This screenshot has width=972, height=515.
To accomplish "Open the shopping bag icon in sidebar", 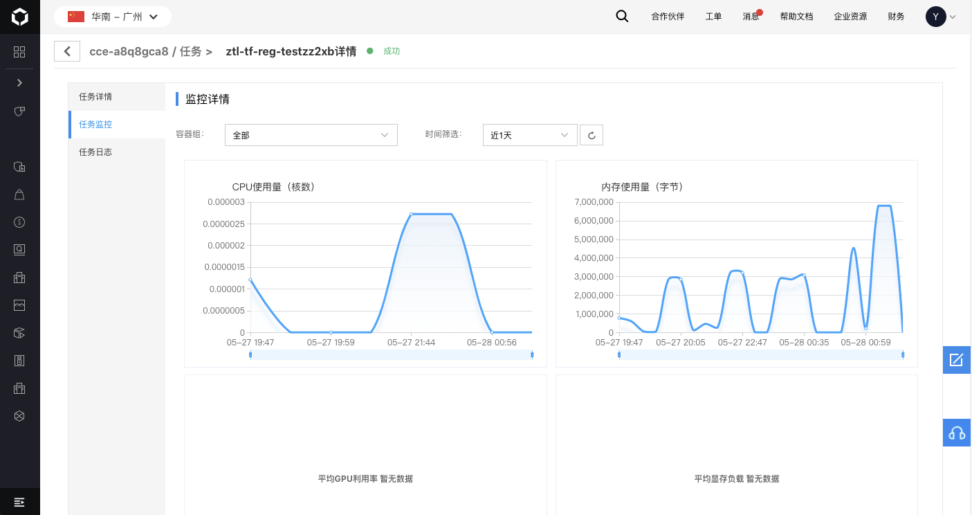I will (x=19, y=195).
